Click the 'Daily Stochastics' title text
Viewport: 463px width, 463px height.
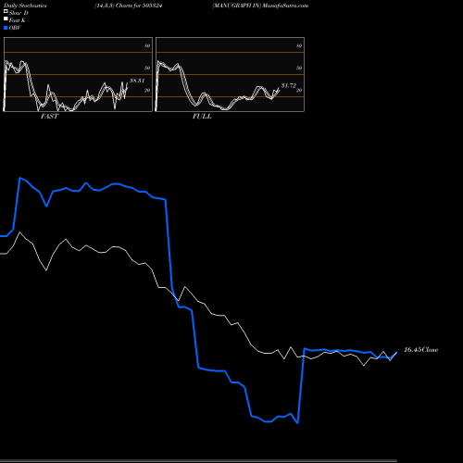tap(25, 6)
